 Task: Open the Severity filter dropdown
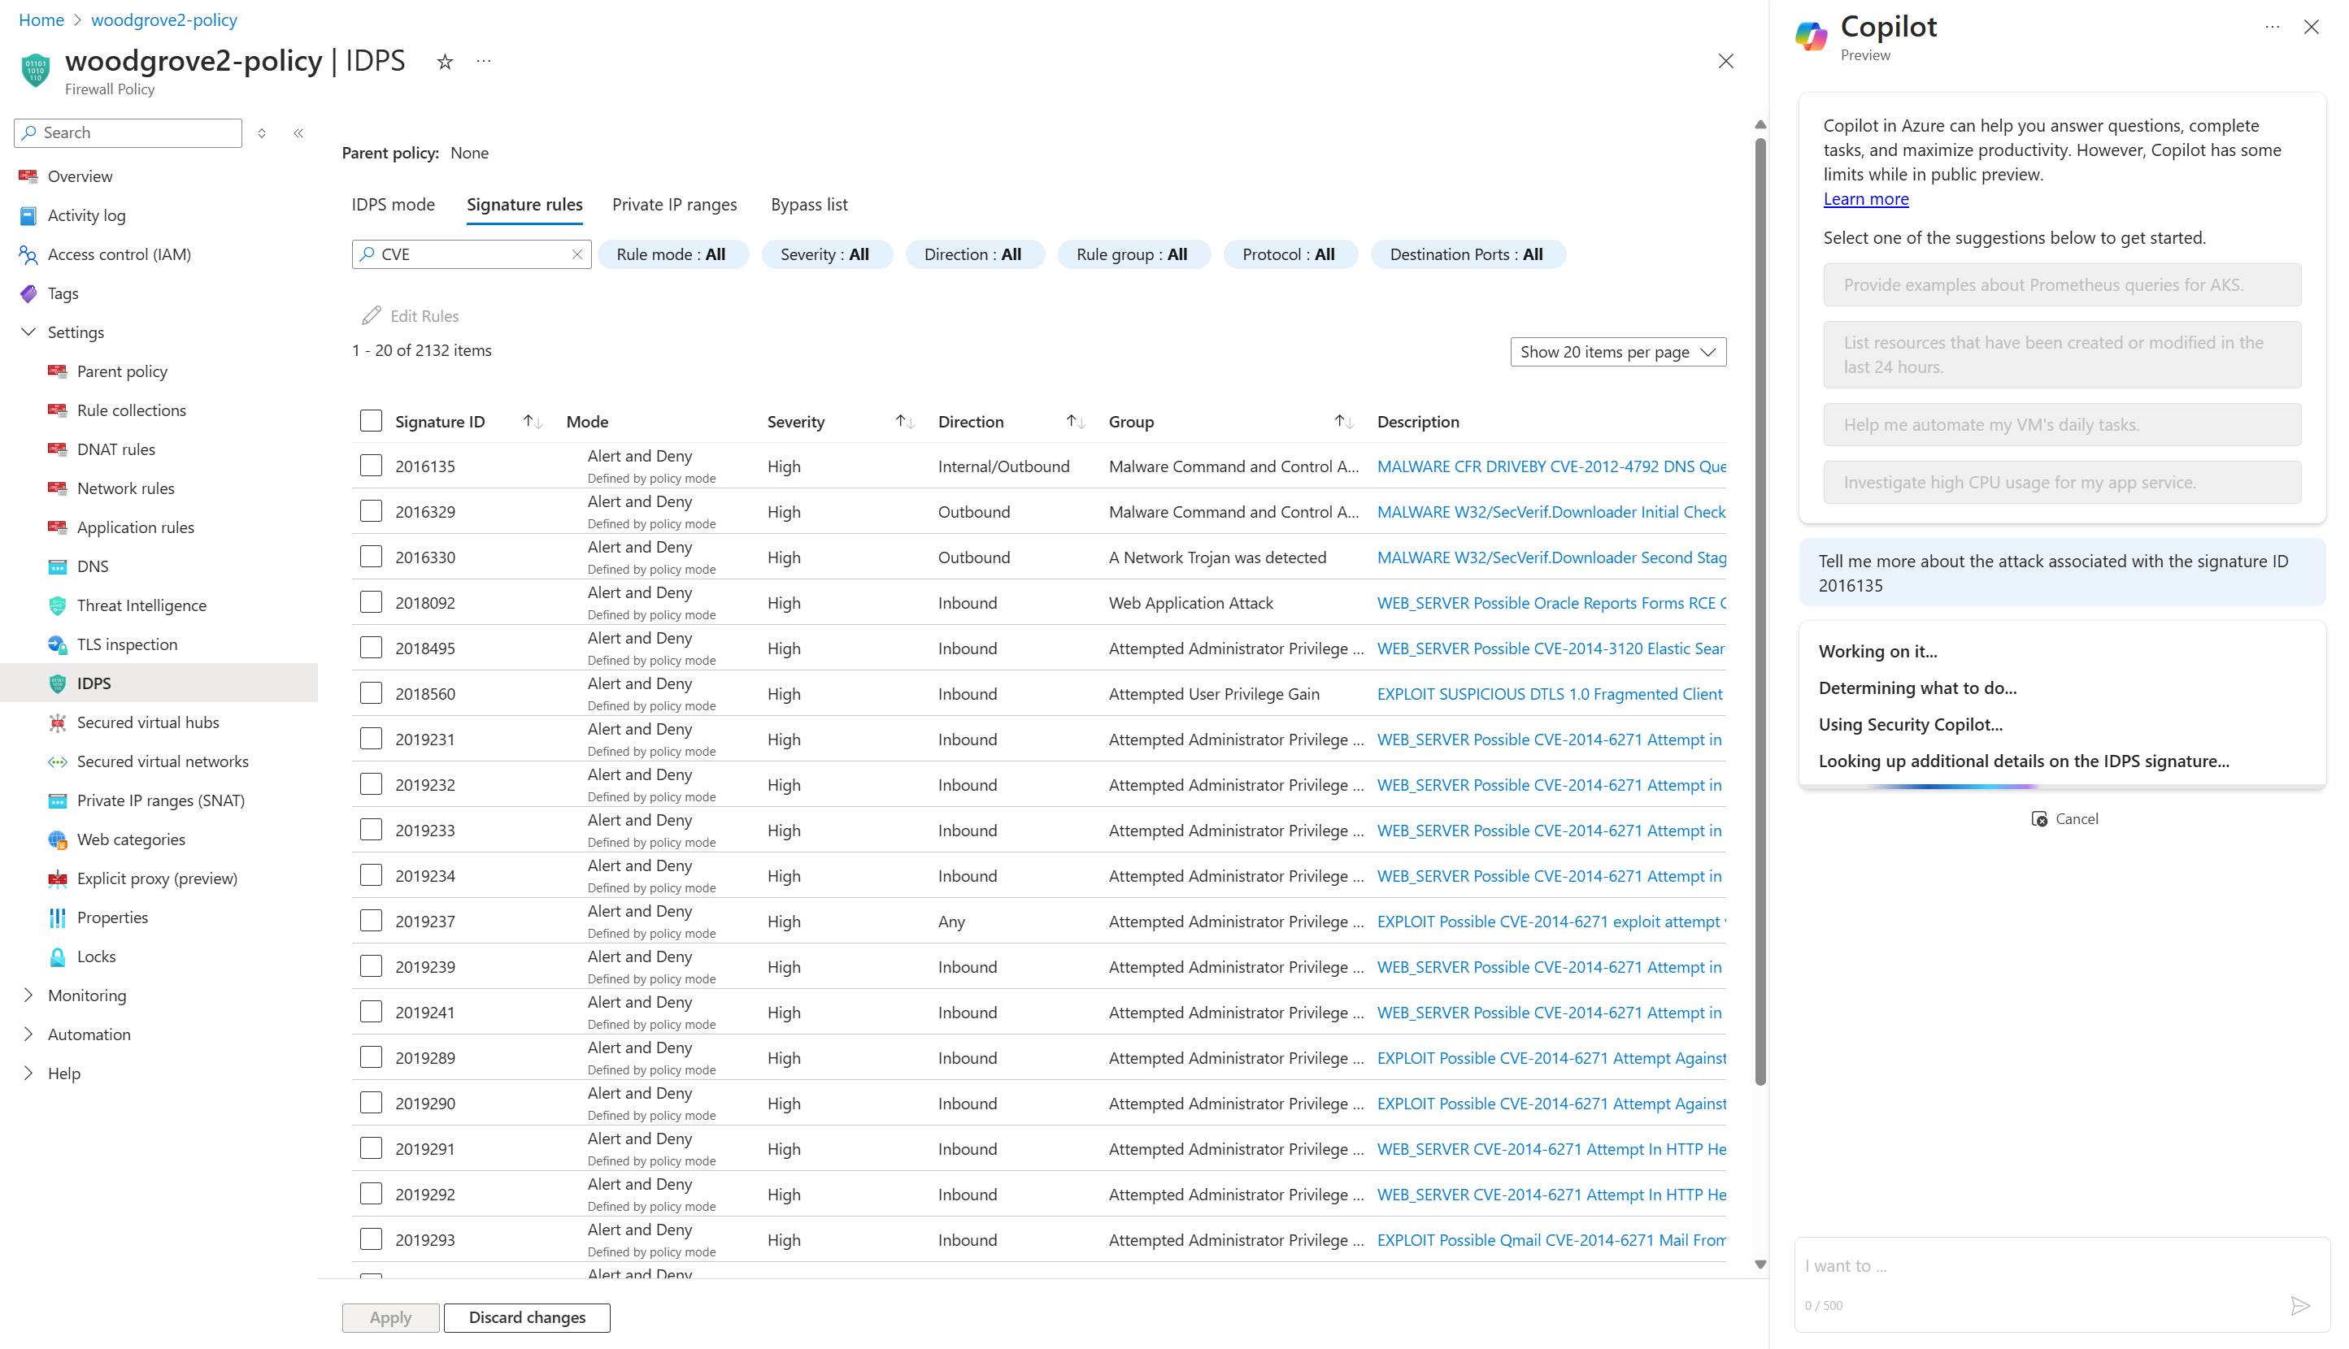(825, 254)
